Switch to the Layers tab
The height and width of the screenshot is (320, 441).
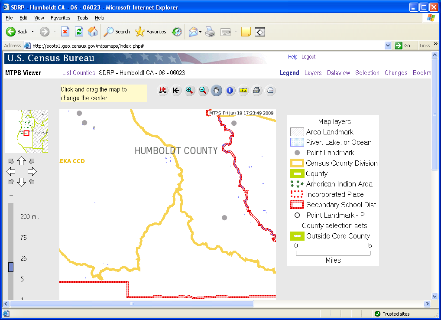313,73
